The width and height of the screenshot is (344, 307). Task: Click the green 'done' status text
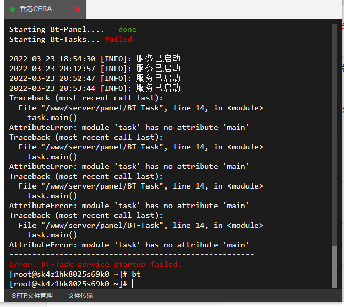127,29
